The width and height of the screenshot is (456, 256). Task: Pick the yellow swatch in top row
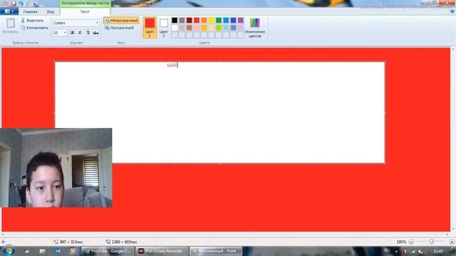tap(211, 21)
